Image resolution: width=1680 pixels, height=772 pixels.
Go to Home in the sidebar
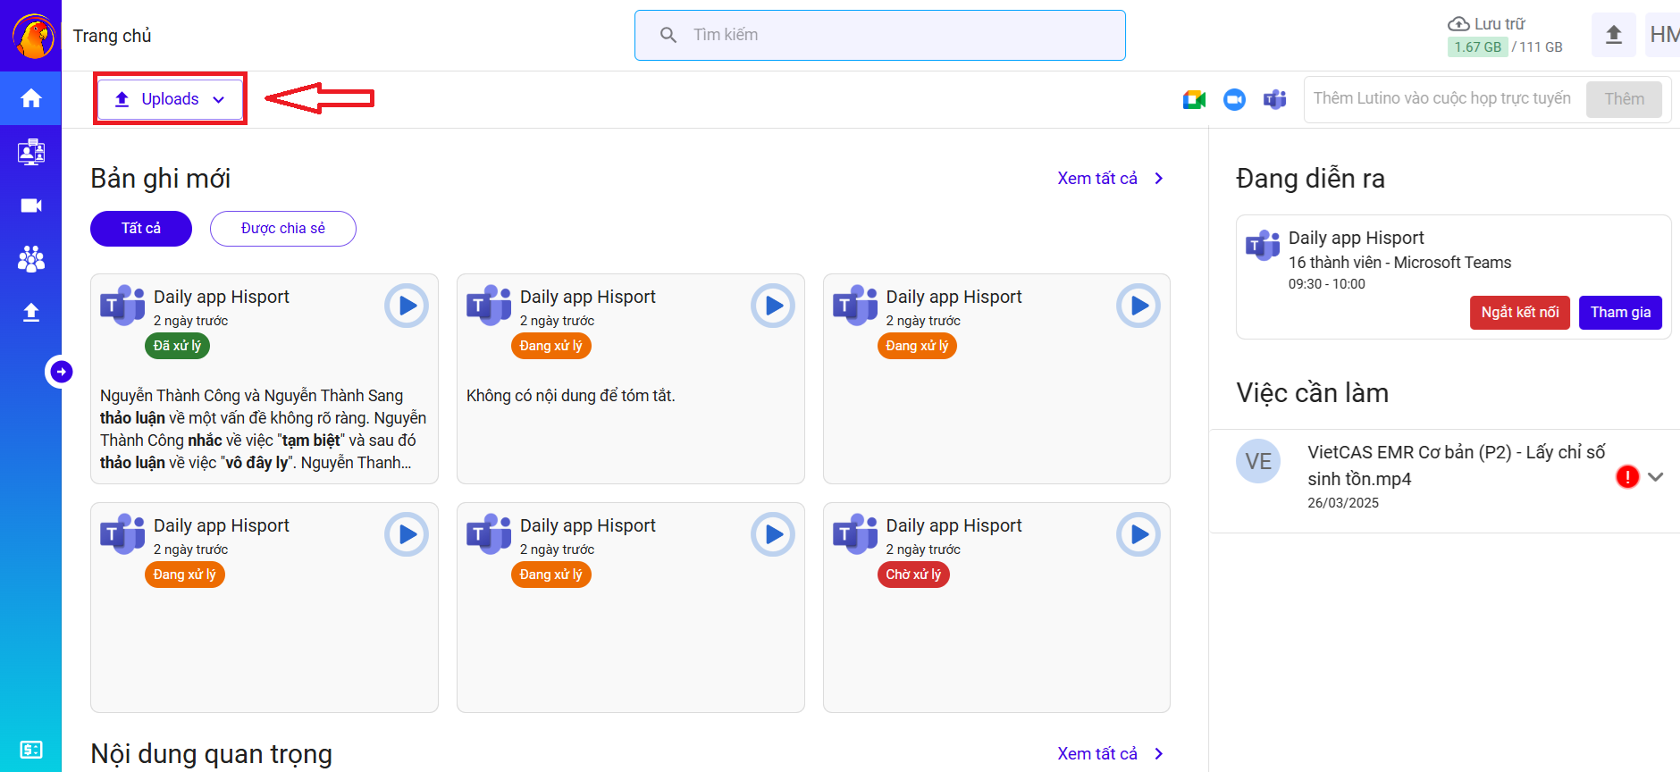[31, 98]
